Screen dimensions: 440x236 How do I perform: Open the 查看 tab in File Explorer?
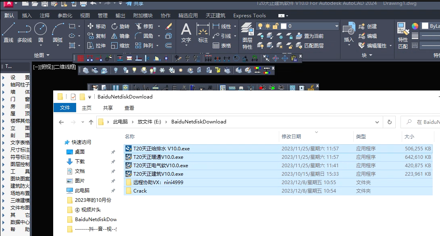coord(129,108)
